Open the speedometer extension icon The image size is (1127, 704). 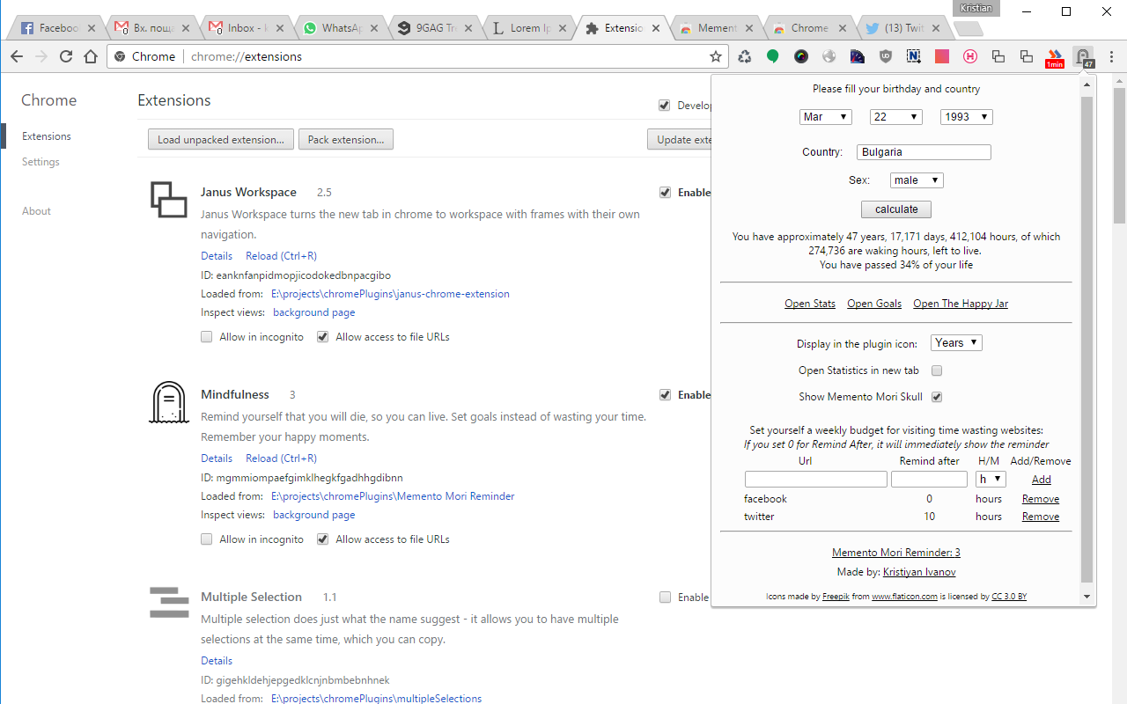[x=856, y=55]
